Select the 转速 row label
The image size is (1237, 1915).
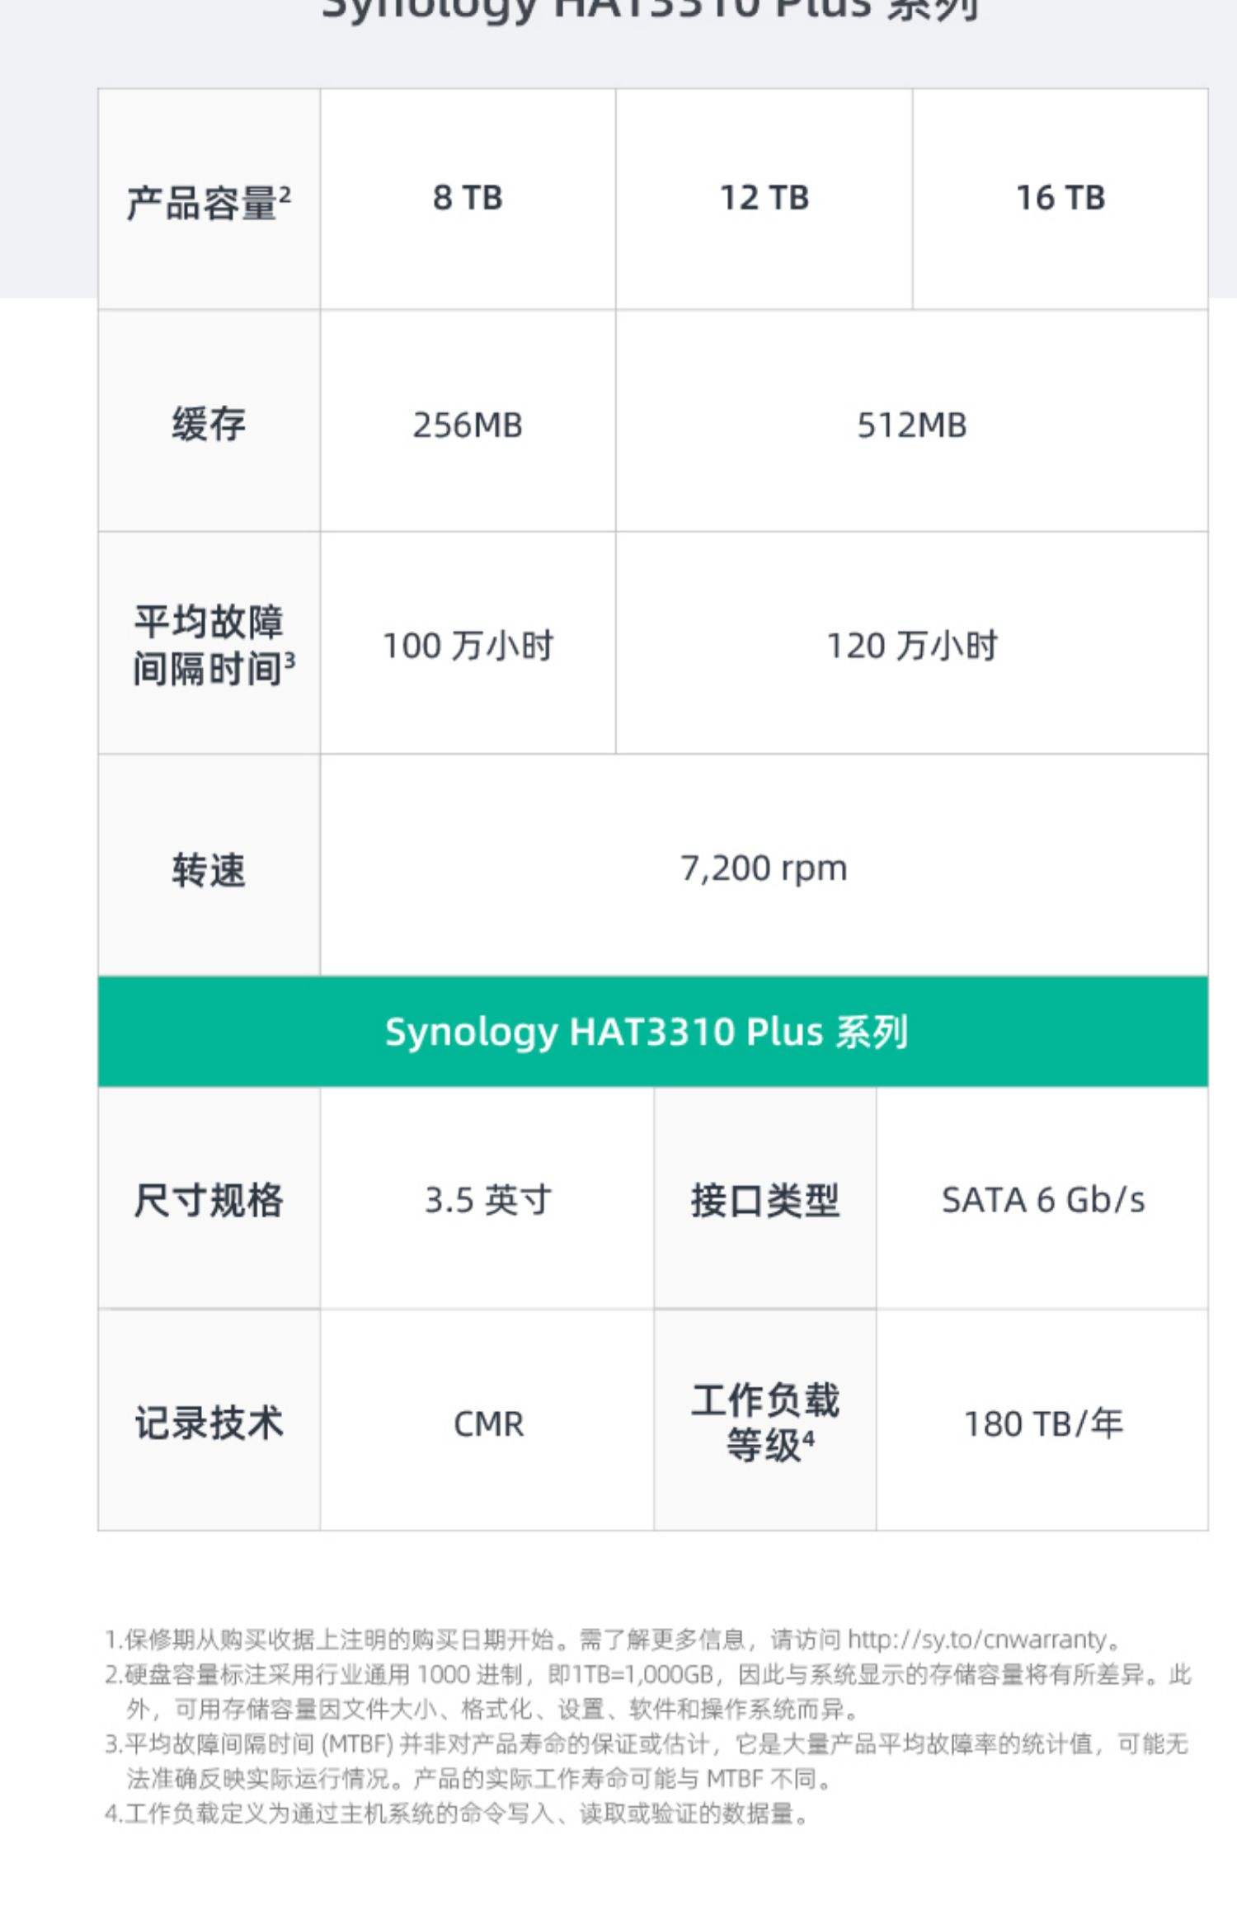(x=209, y=870)
